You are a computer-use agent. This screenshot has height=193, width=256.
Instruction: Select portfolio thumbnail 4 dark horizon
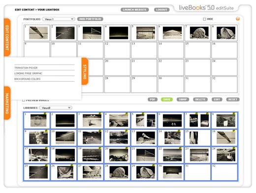119,33
